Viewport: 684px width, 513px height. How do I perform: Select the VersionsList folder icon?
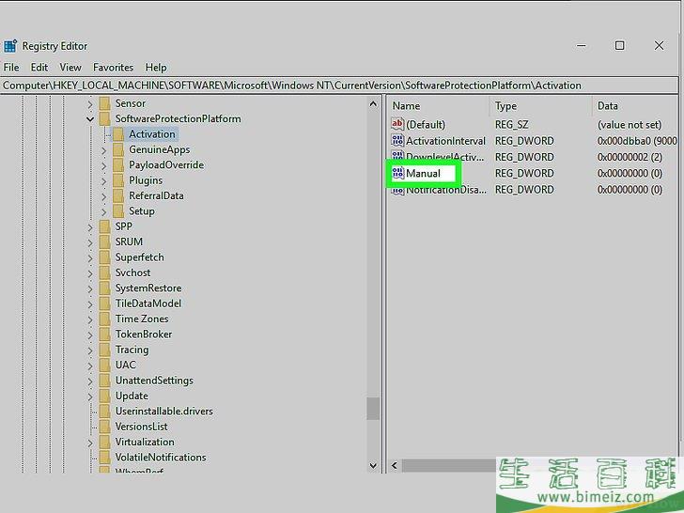(x=104, y=427)
